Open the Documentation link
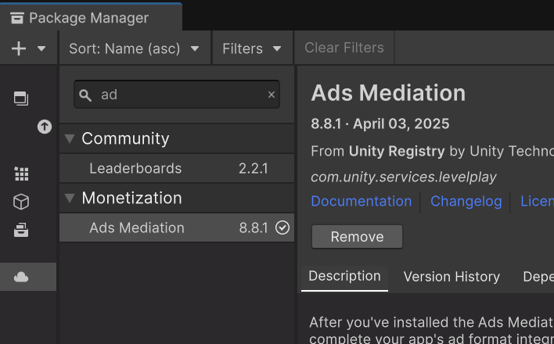This screenshot has height=344, width=554. (x=361, y=201)
